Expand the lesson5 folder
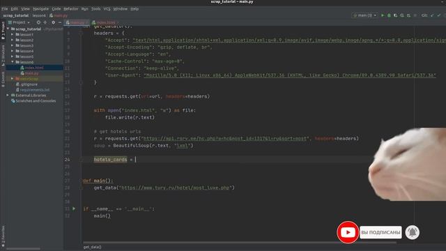 pyautogui.click(x=13, y=56)
